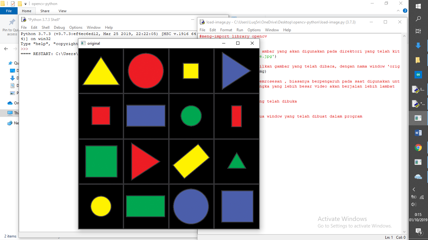Go back using File Explorer's back arrow
The height and width of the screenshot is (240, 428).
point(6,49)
